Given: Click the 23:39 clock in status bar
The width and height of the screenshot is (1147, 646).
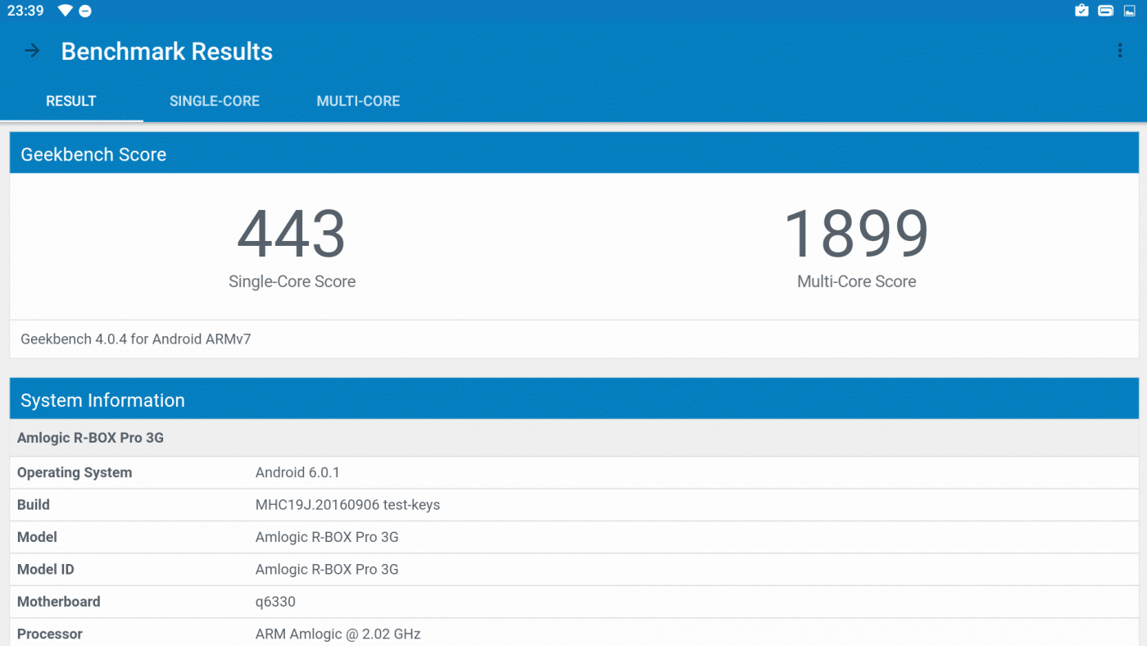Looking at the screenshot, I should [25, 11].
